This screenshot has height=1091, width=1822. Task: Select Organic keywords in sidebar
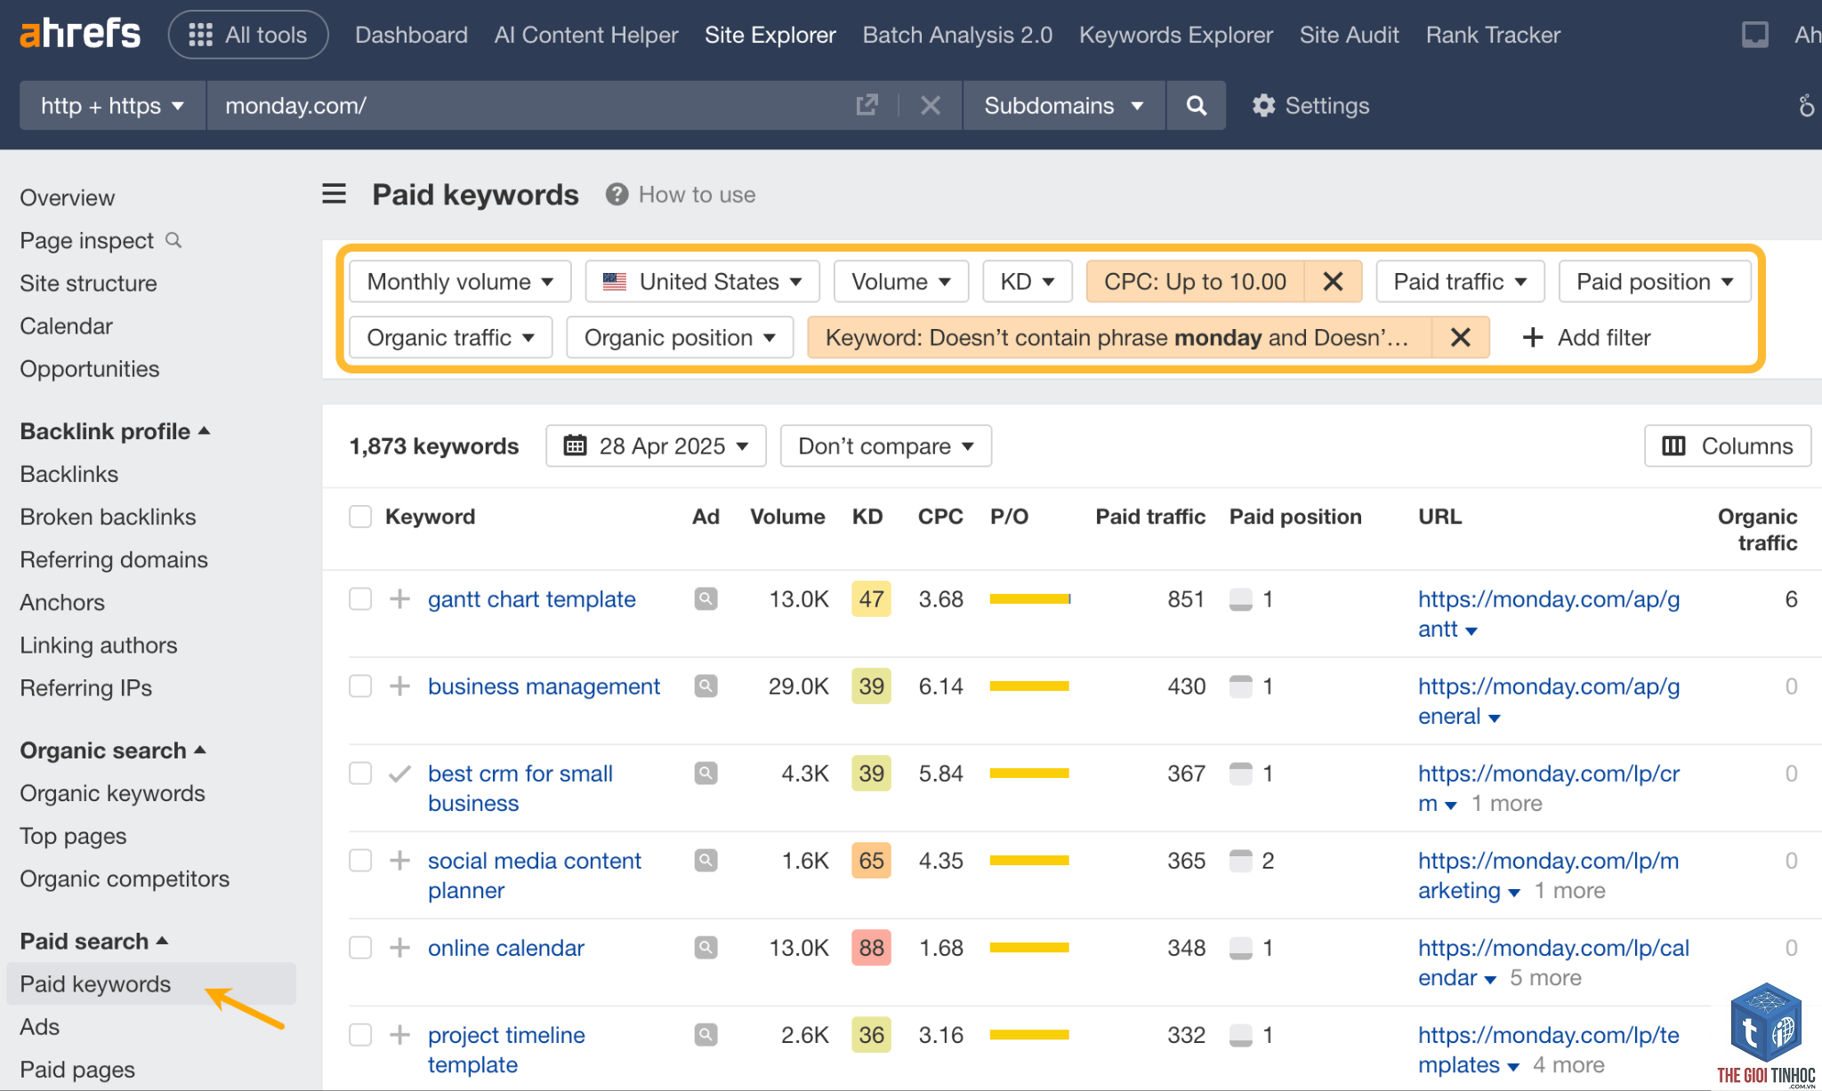[112, 793]
